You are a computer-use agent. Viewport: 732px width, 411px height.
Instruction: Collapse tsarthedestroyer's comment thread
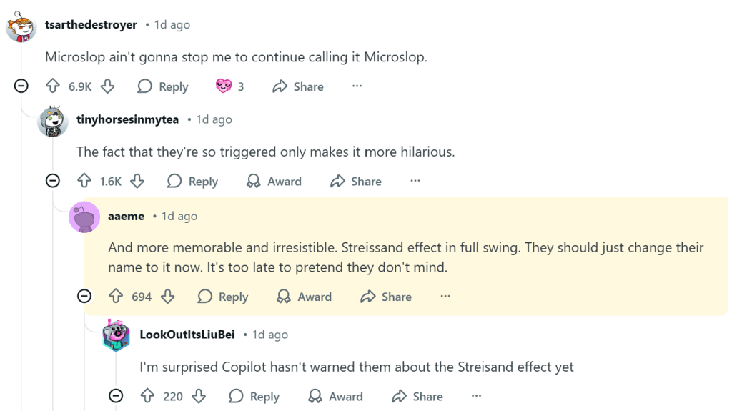(x=21, y=86)
